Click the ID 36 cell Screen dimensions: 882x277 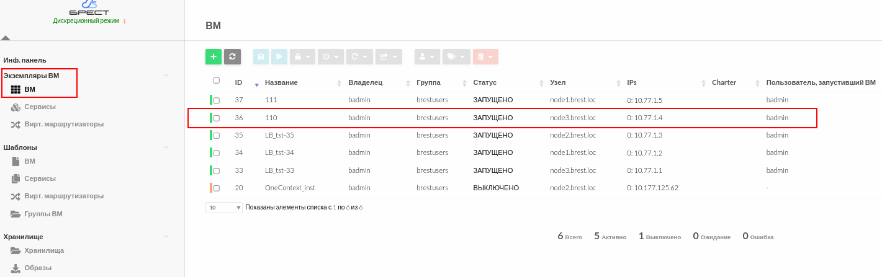pos(238,117)
